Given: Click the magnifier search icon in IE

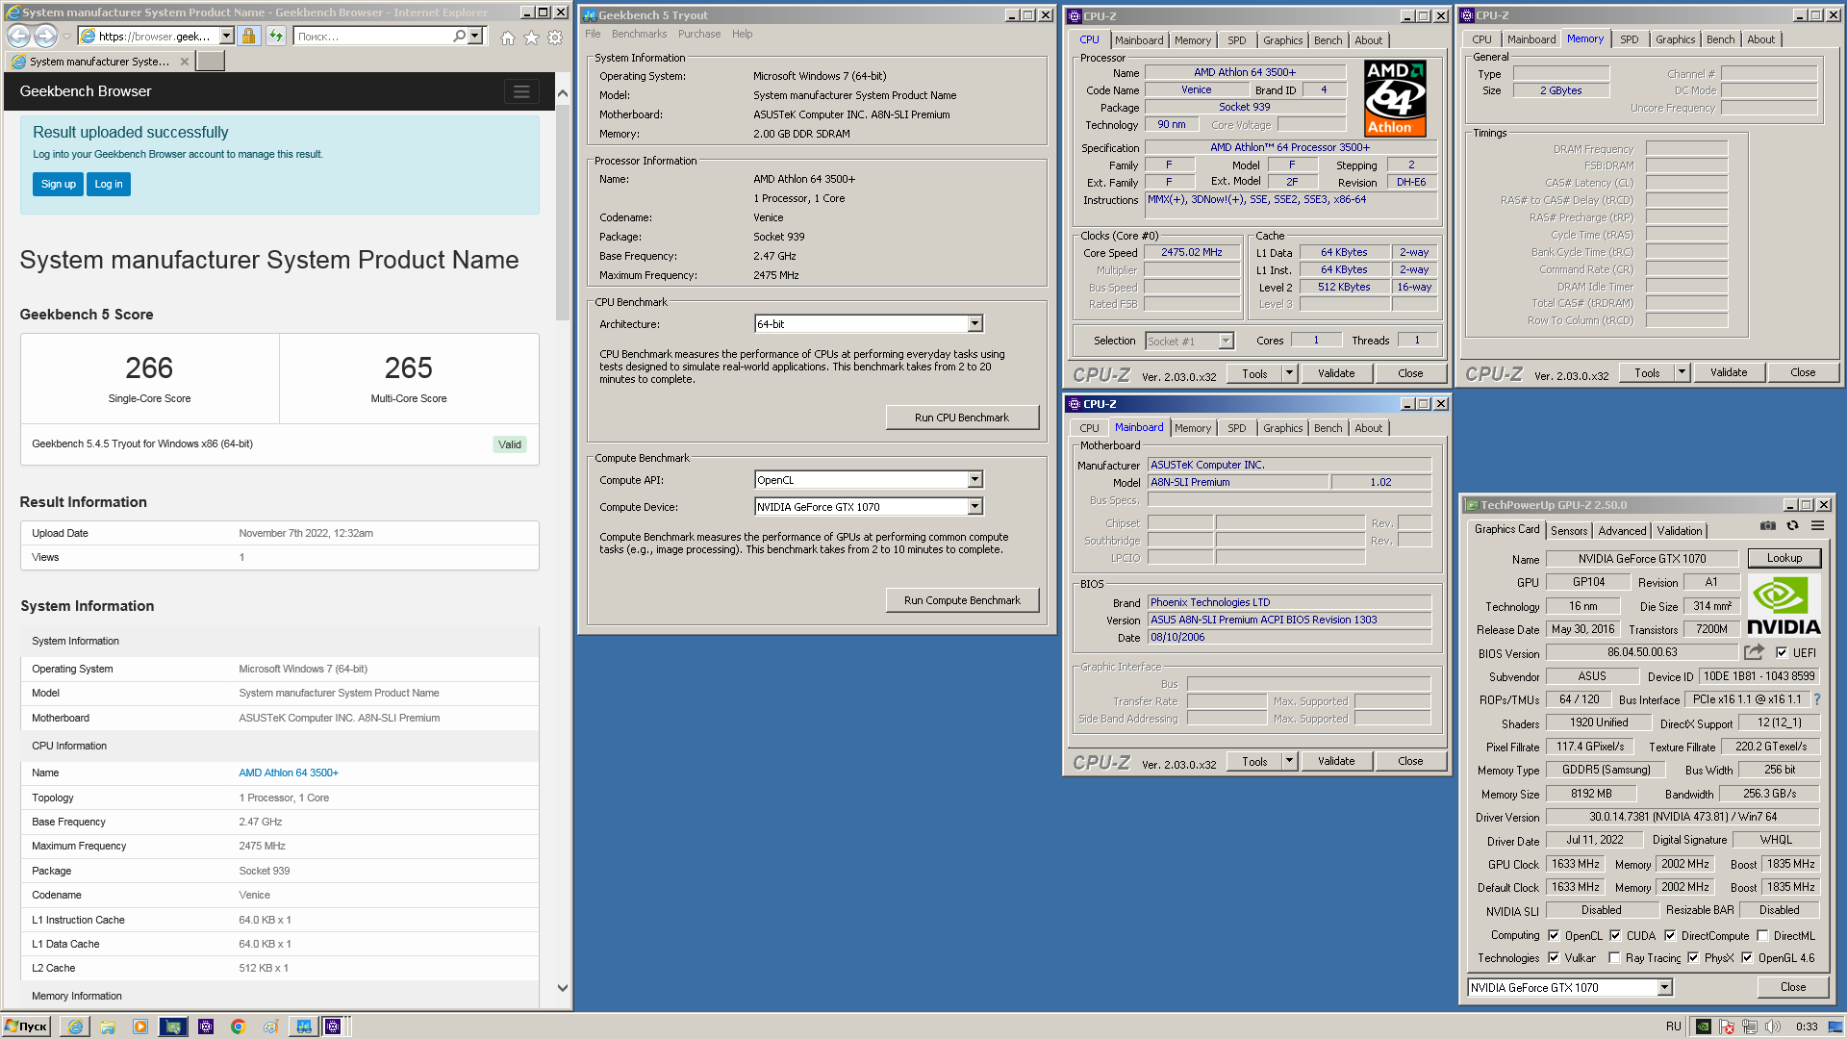Looking at the screenshot, I should click(x=459, y=37).
